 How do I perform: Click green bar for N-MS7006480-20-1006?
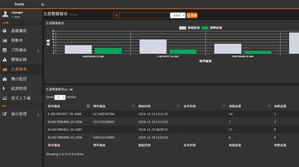point(258,52)
